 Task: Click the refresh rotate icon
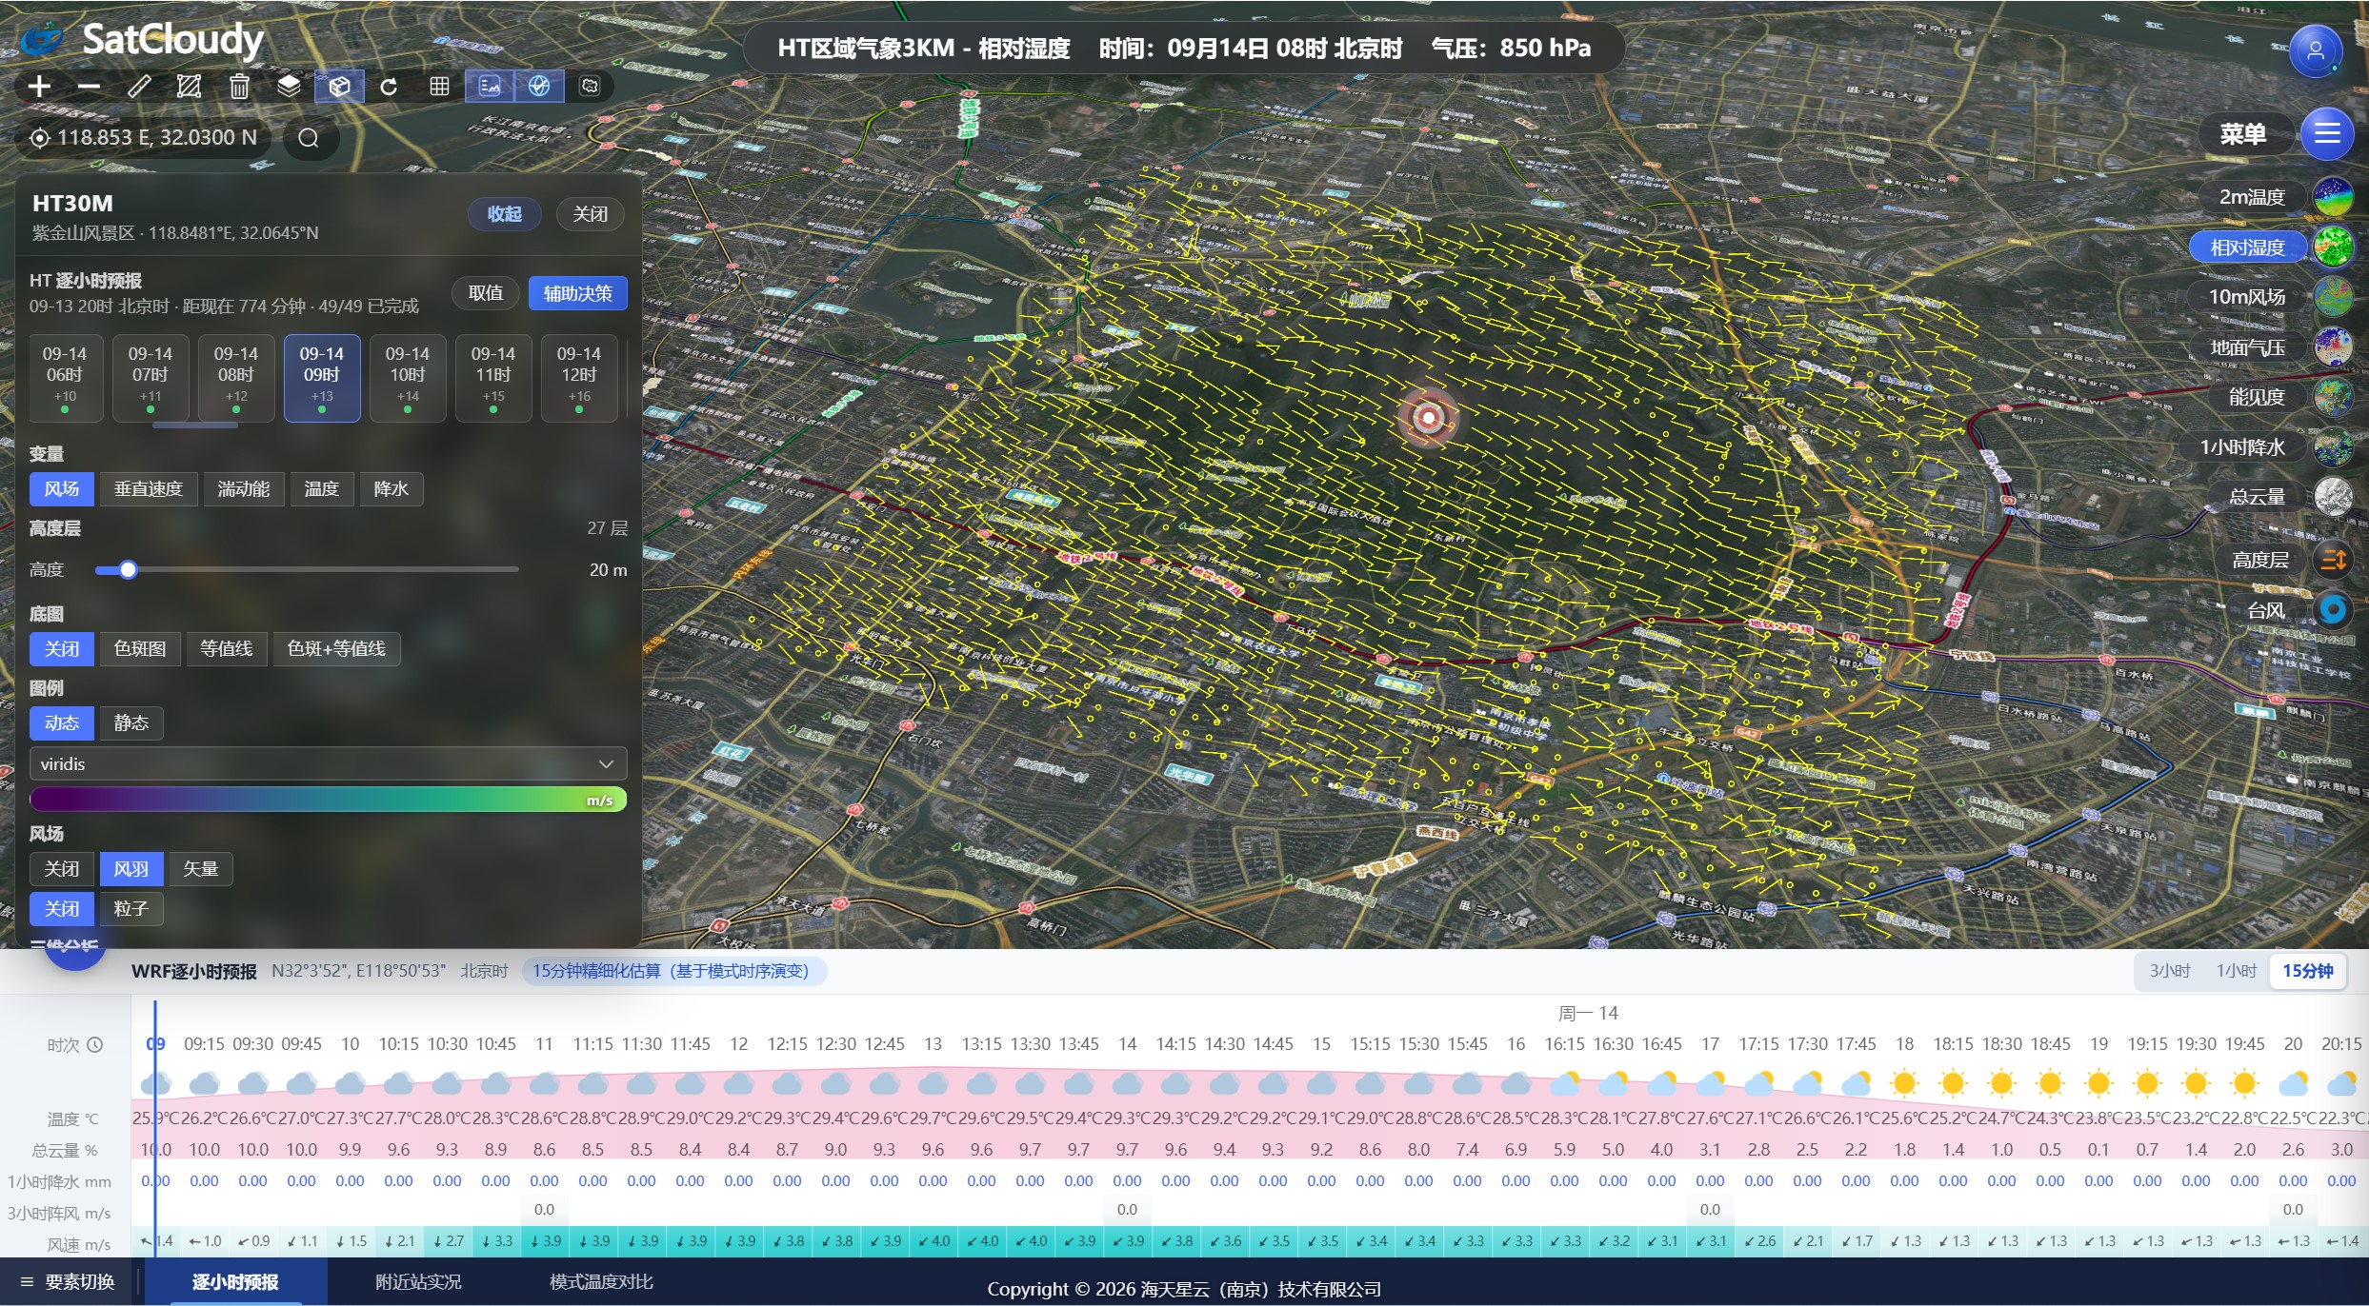[x=389, y=87]
